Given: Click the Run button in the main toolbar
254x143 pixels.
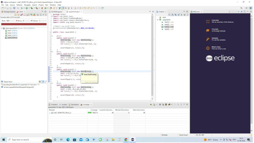Looking at the screenshot, I should 27,8.
